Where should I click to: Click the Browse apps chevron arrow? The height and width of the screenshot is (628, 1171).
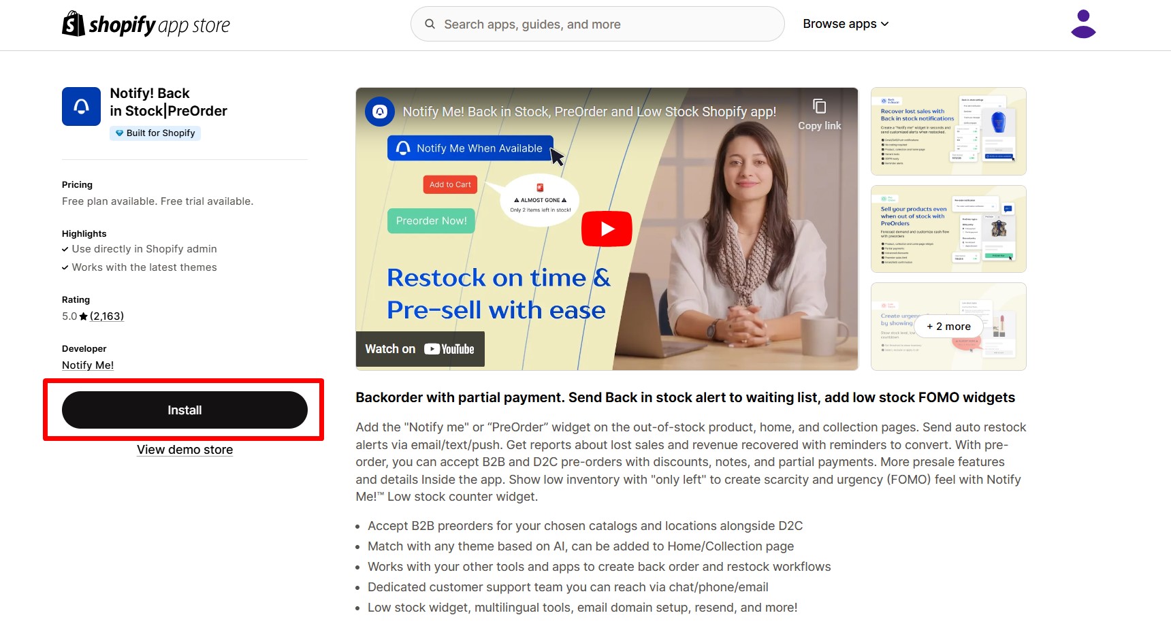tap(885, 24)
